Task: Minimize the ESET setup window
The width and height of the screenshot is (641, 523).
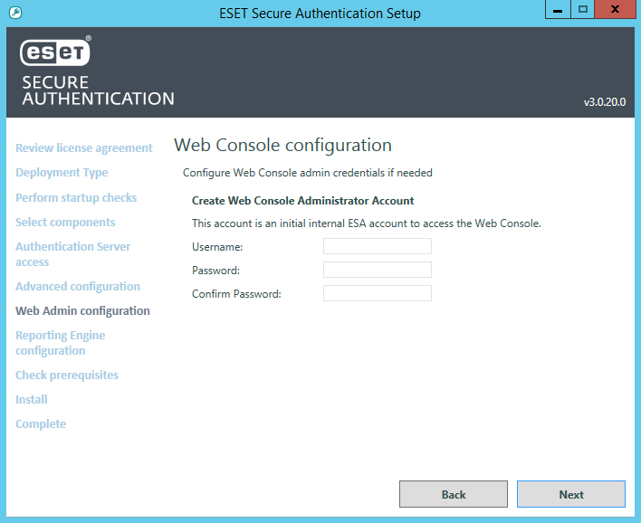Action: (x=558, y=10)
